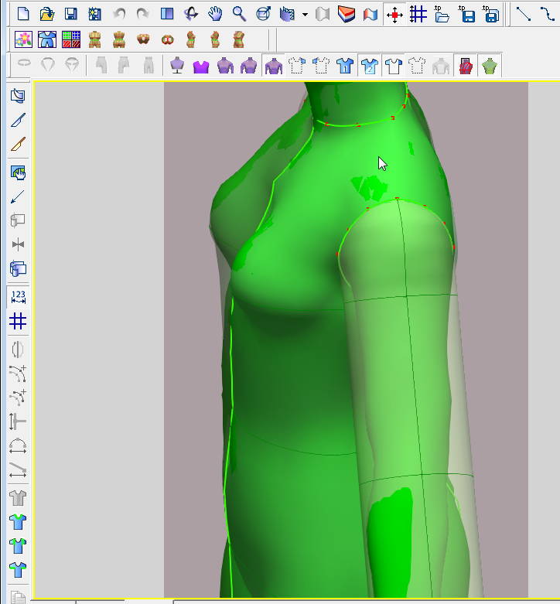The height and width of the screenshot is (604, 560).
Task: Select the orange knife tool
Action: coord(18,144)
